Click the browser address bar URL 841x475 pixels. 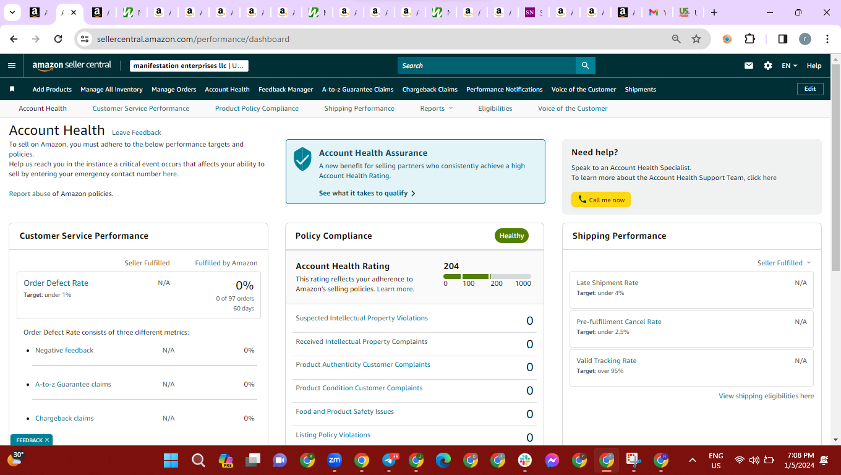pyautogui.click(x=193, y=39)
